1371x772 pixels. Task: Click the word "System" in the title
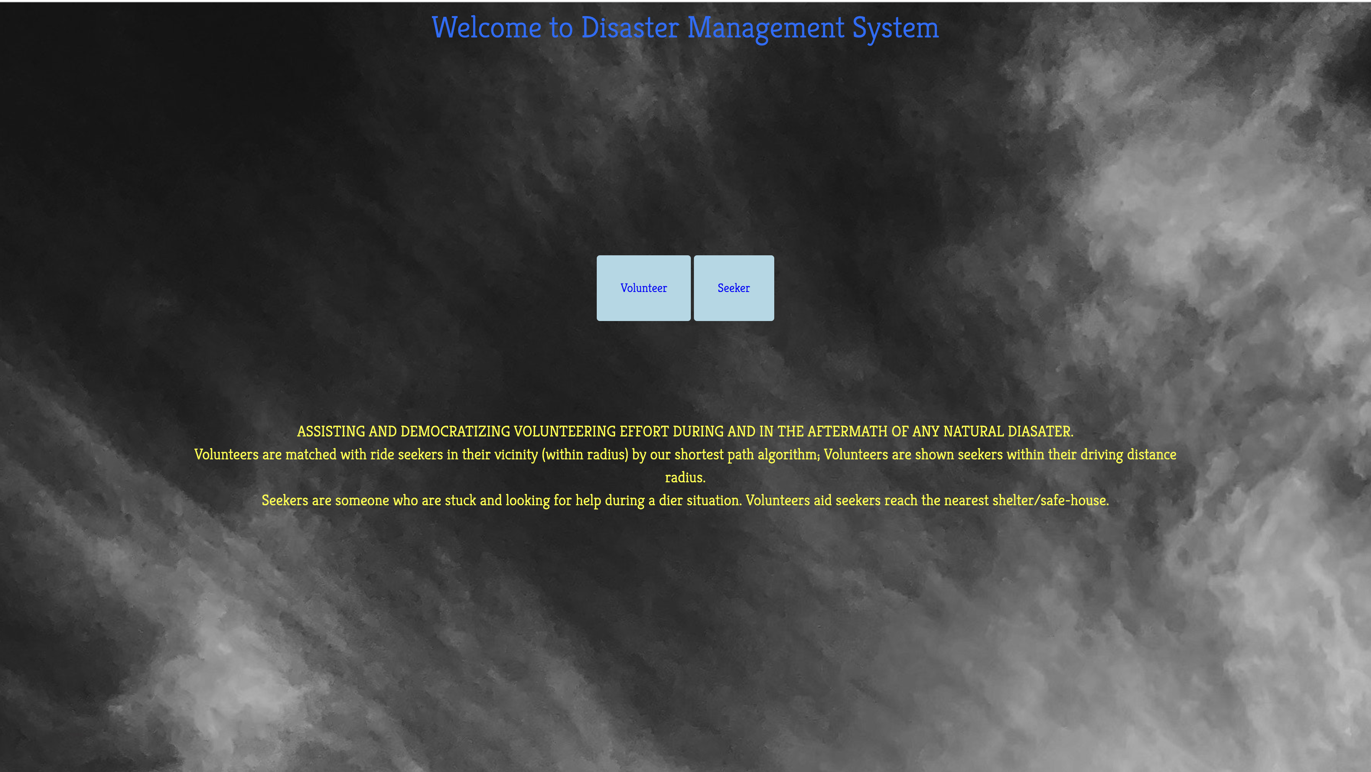click(895, 28)
